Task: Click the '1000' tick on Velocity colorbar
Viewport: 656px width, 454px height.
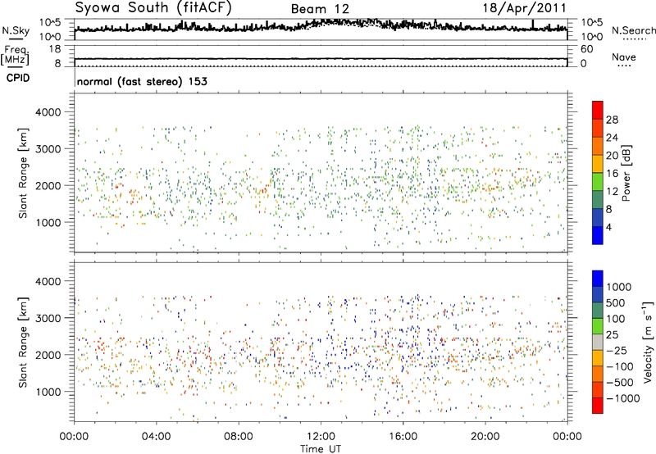Action: click(619, 287)
